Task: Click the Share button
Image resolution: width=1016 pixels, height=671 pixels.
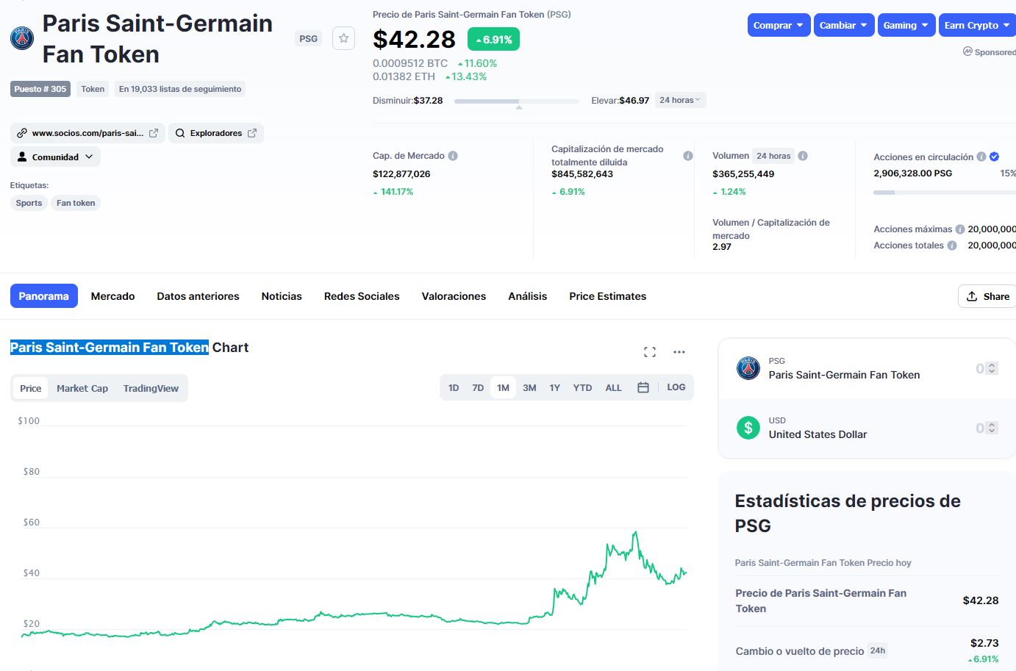Action: [987, 296]
